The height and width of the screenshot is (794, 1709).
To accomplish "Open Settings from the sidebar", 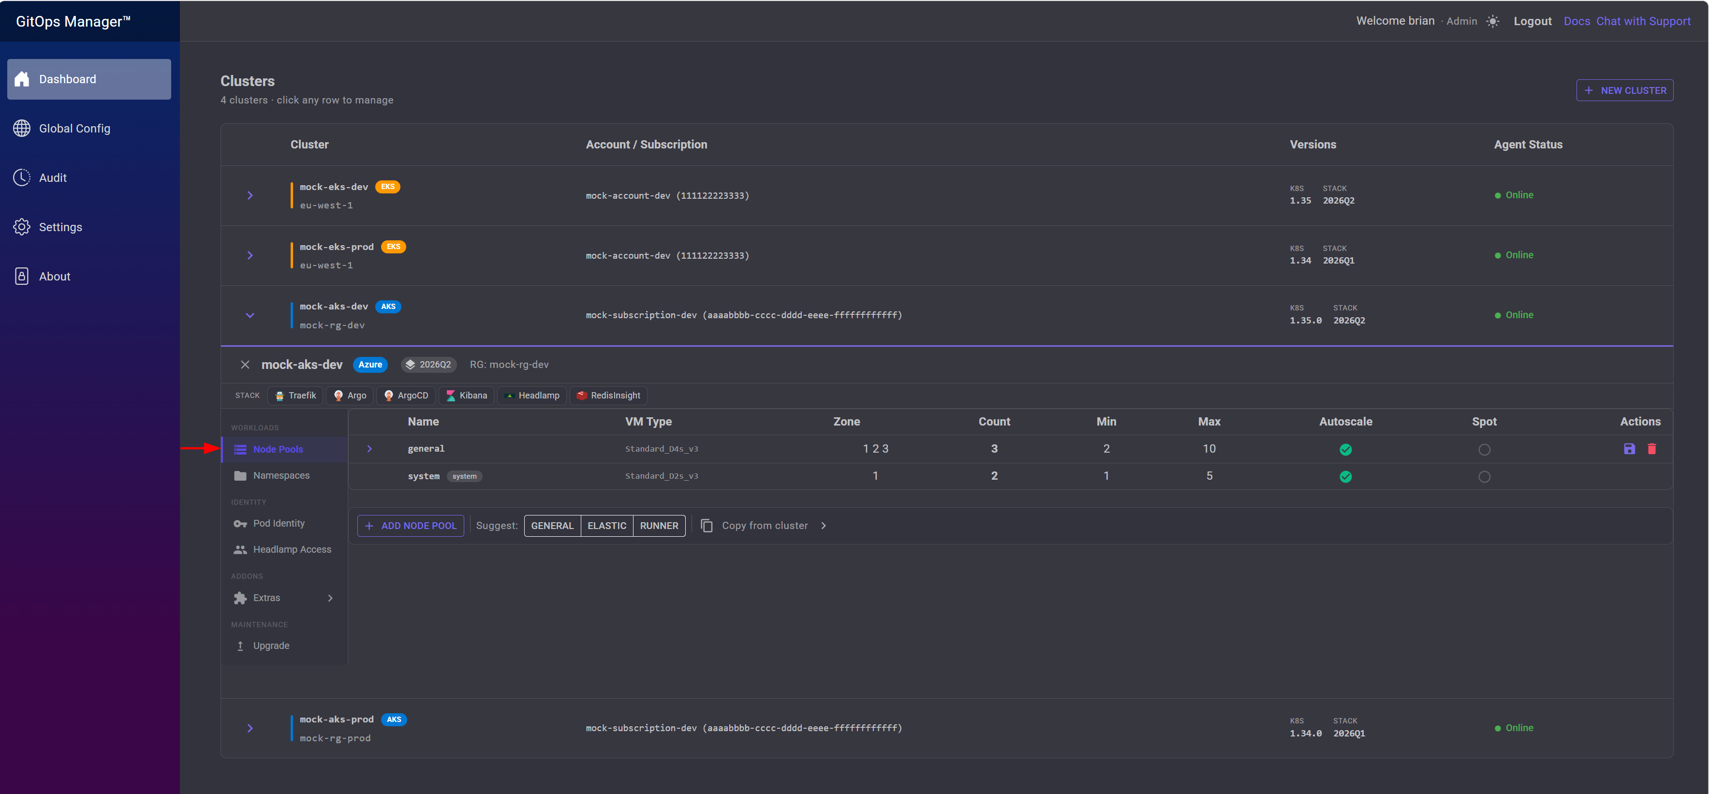I will pos(89,227).
